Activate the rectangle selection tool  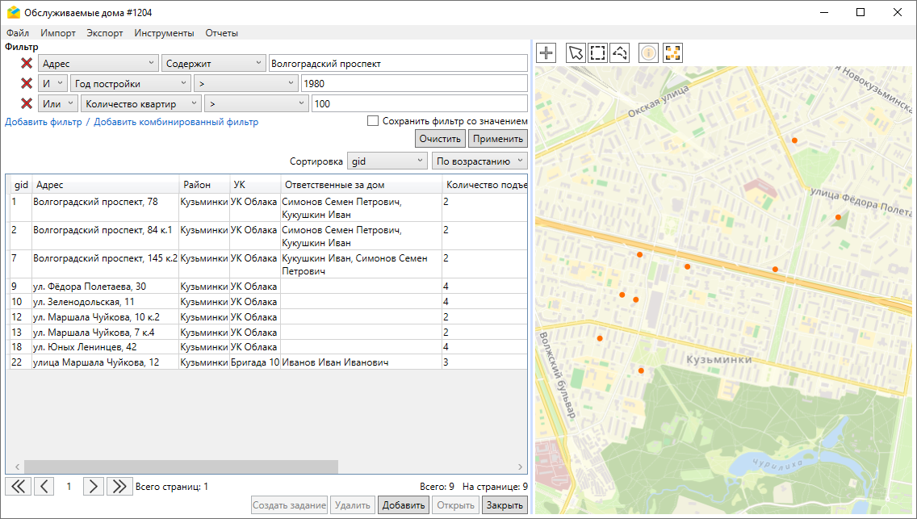click(597, 53)
